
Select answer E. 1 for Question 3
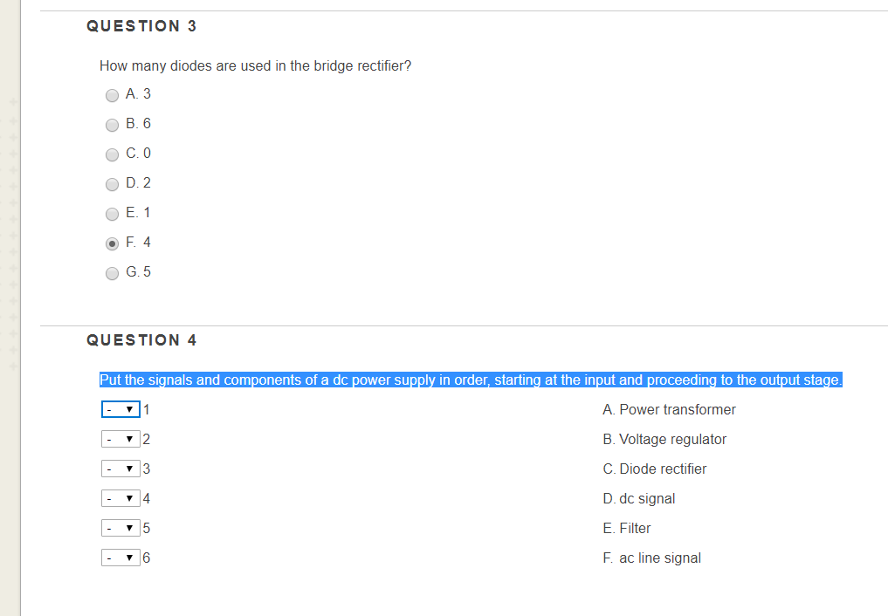(x=112, y=214)
